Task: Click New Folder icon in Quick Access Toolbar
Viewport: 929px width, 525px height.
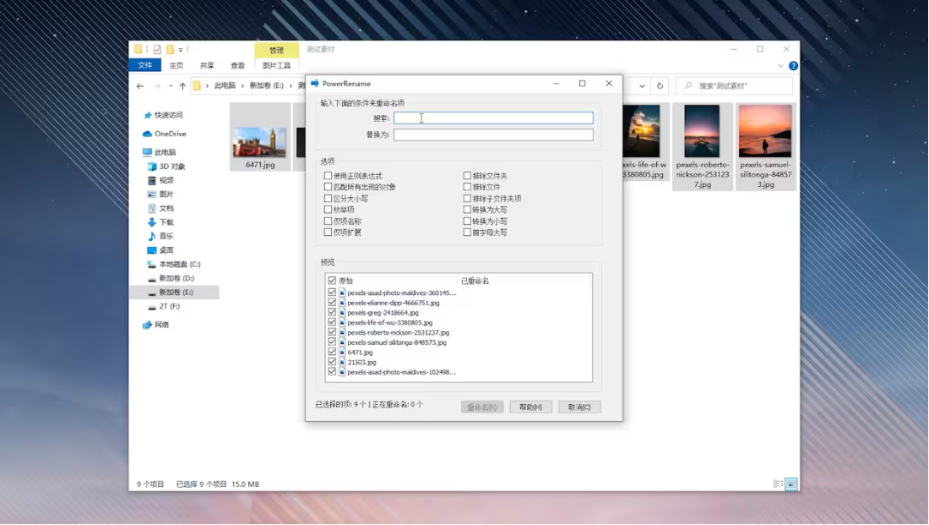Action: (170, 49)
